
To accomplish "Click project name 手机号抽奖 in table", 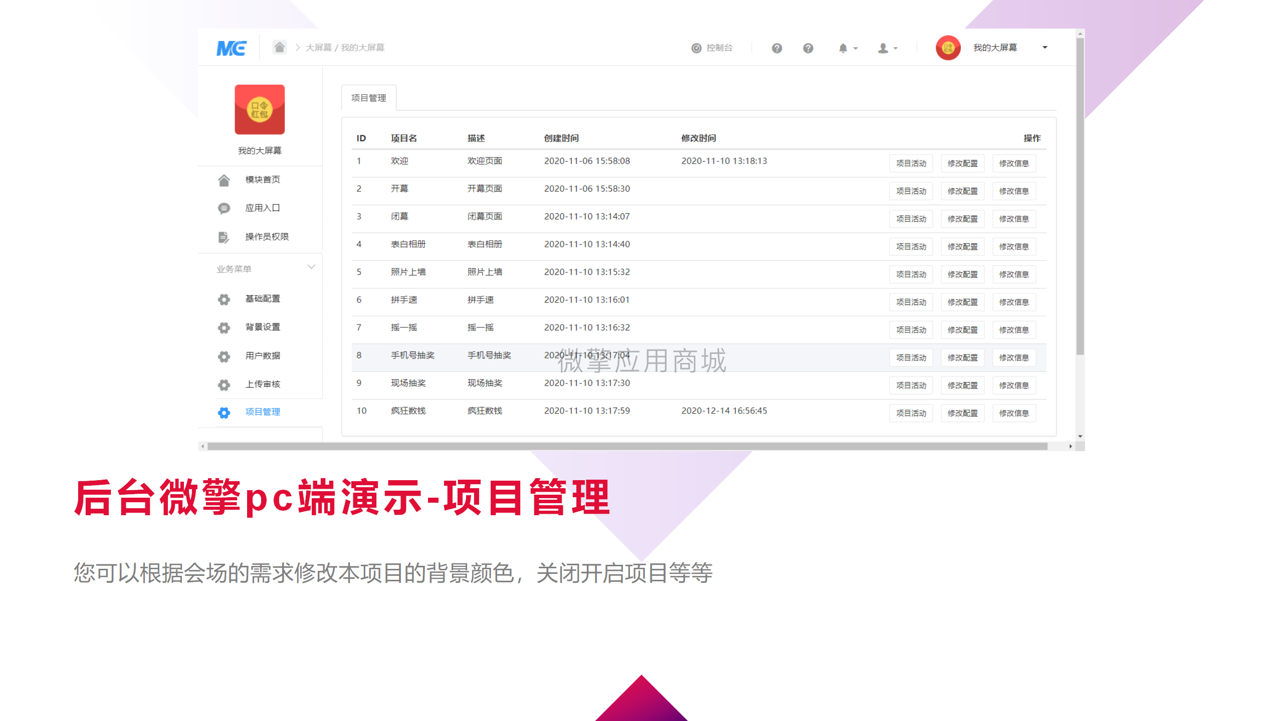I will [412, 355].
